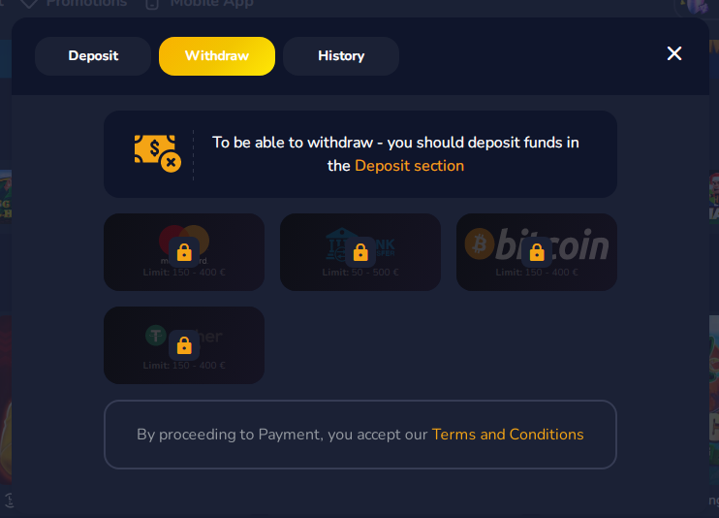Image resolution: width=719 pixels, height=518 pixels.
Task: Click the orange Bitcoin coin logo
Action: (480, 244)
